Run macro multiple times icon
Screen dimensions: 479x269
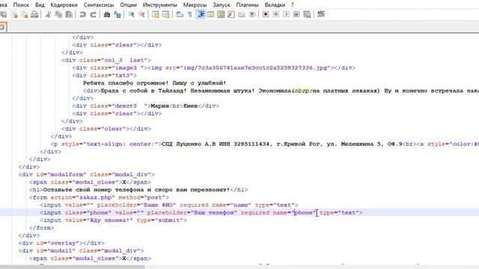point(296,14)
